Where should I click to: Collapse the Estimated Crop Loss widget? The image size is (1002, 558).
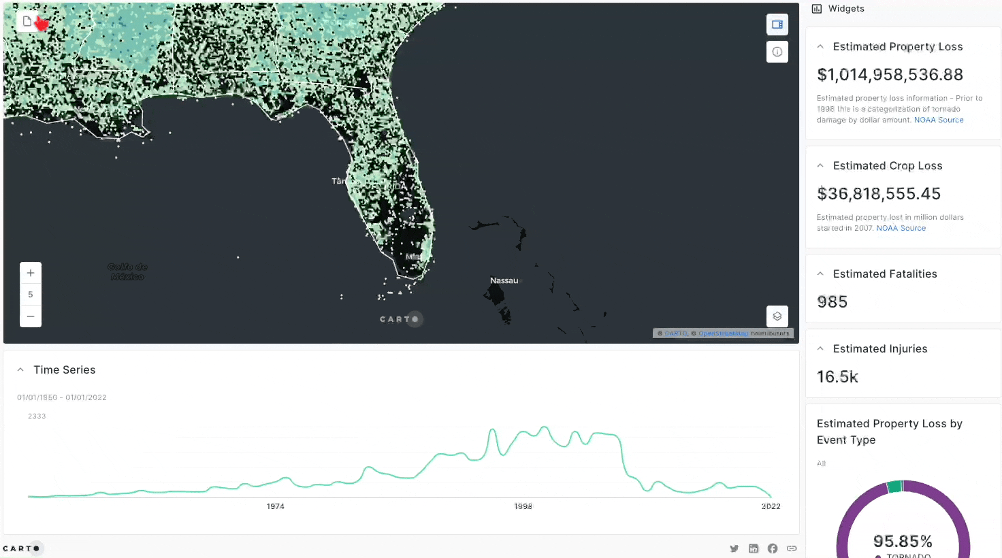click(x=820, y=166)
